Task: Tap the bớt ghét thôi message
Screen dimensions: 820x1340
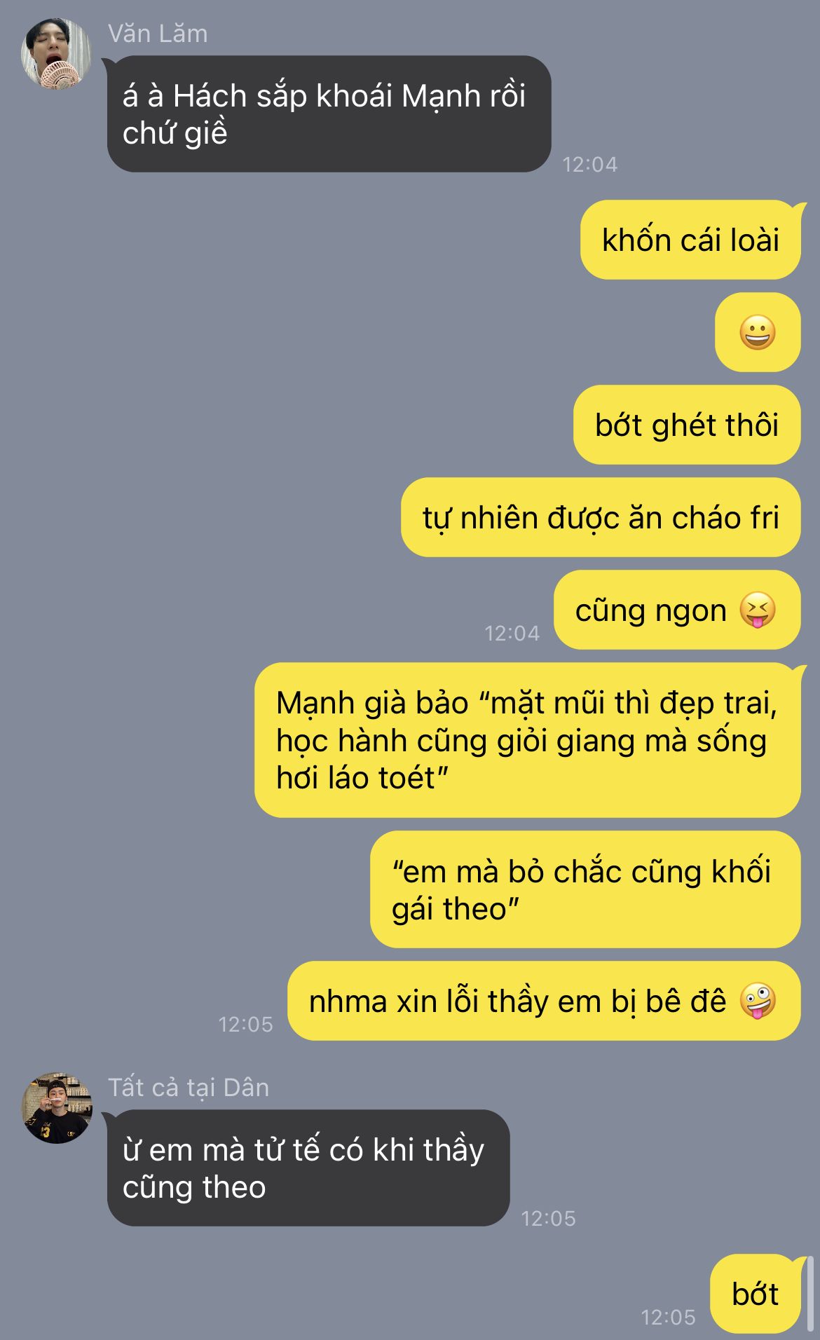Action: pos(687,425)
